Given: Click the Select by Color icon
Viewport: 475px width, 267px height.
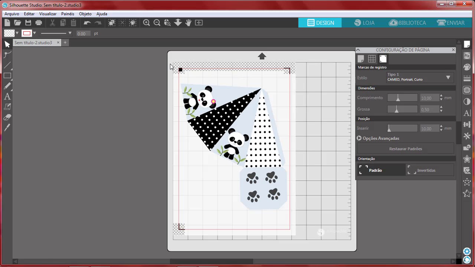Looking at the screenshot, I should 133,23.
